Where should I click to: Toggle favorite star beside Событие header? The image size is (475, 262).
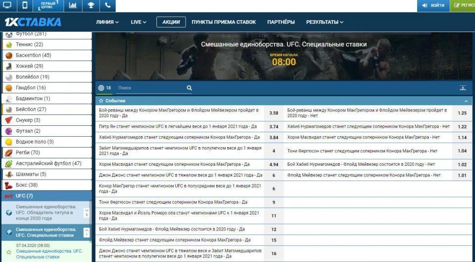click(x=101, y=101)
